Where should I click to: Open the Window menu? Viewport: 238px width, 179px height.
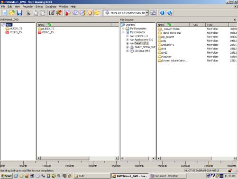[x=64, y=7]
